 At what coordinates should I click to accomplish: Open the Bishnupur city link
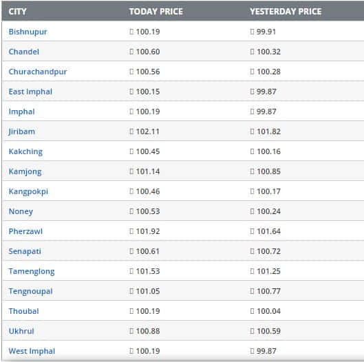click(x=28, y=32)
